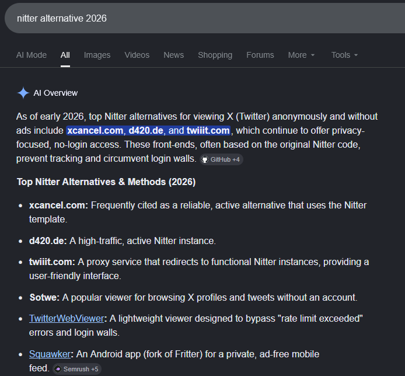Viewport: 405px width, 376px height.
Task: Click the highlighted d420.de text
Action: click(x=146, y=131)
